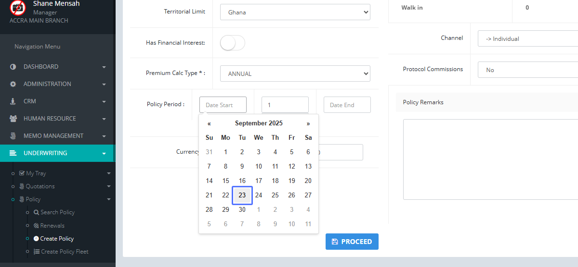Click the Date End input field
This screenshot has width=578, height=267.
click(x=347, y=105)
